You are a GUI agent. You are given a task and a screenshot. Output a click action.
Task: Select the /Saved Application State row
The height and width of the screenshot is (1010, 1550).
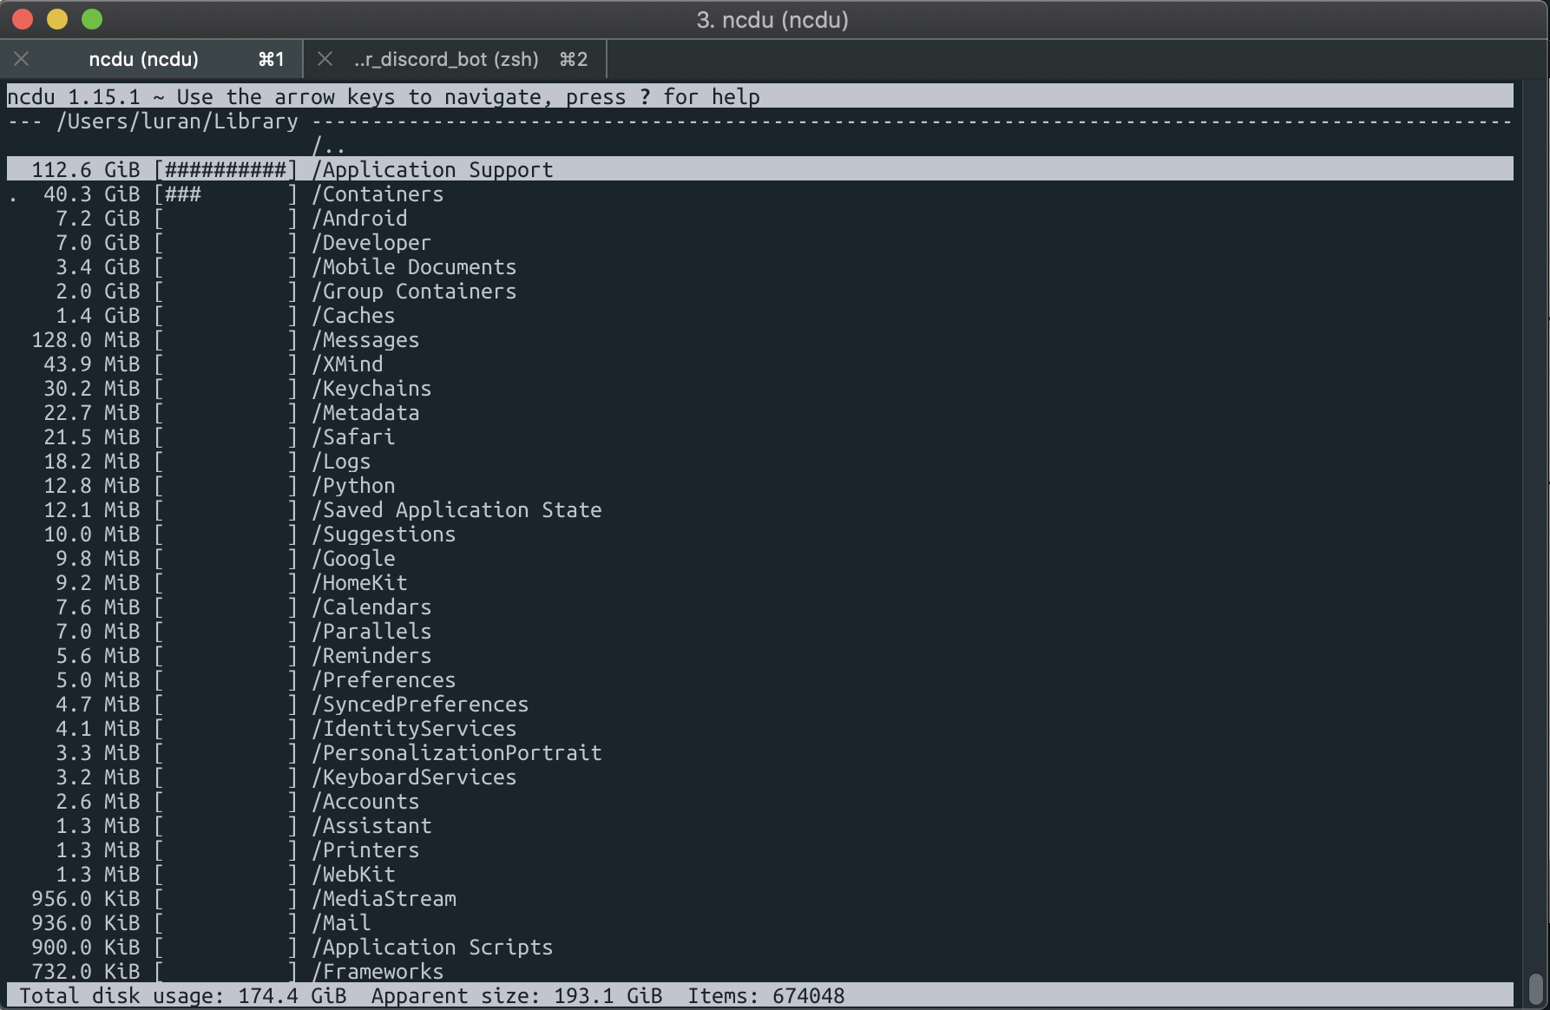click(x=759, y=510)
